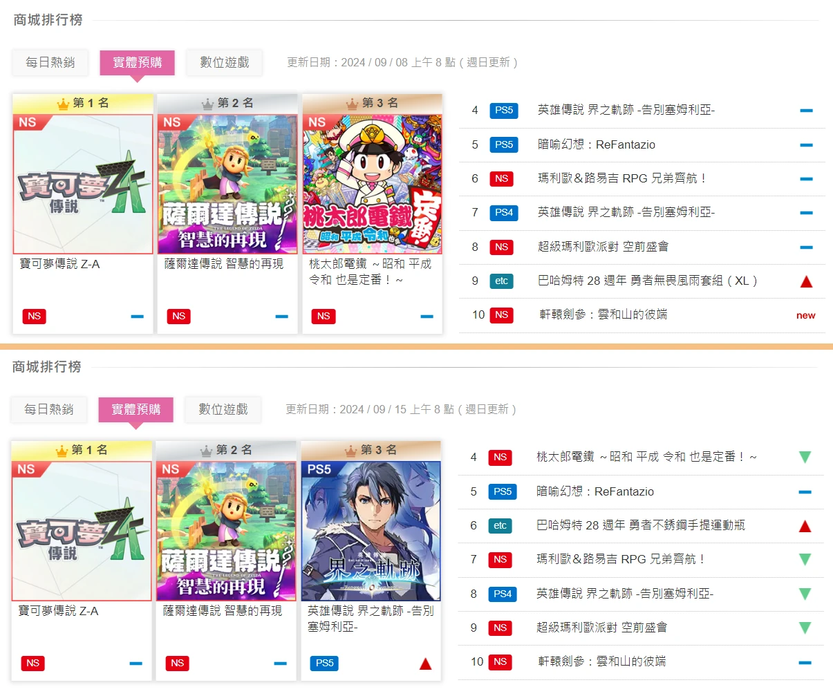Open the 每日熱銷 tab in upper ranking
The height and width of the screenshot is (696, 833).
[x=50, y=62]
